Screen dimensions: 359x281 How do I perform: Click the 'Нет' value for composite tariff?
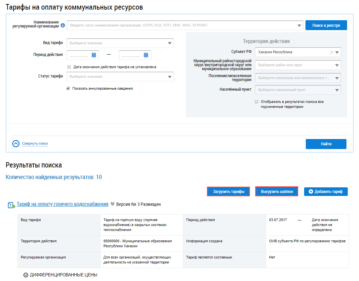tap(272, 257)
